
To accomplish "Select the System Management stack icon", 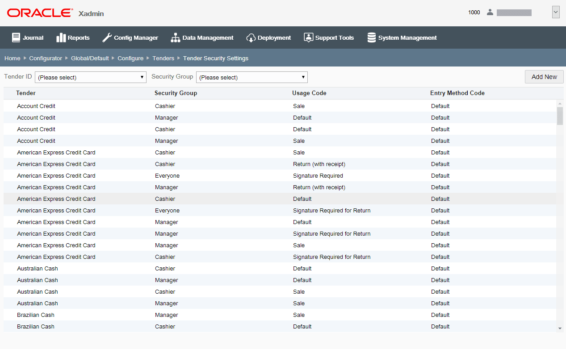I will pyautogui.click(x=371, y=37).
